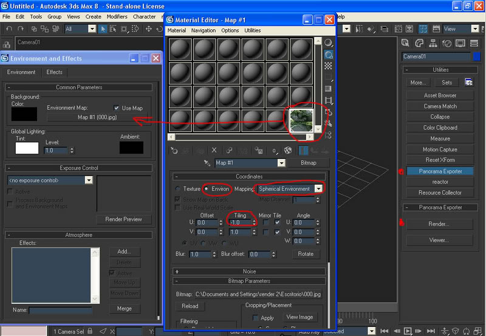Click the white Tint color swatch
The width and height of the screenshot is (486, 336).
pyautogui.click(x=27, y=148)
